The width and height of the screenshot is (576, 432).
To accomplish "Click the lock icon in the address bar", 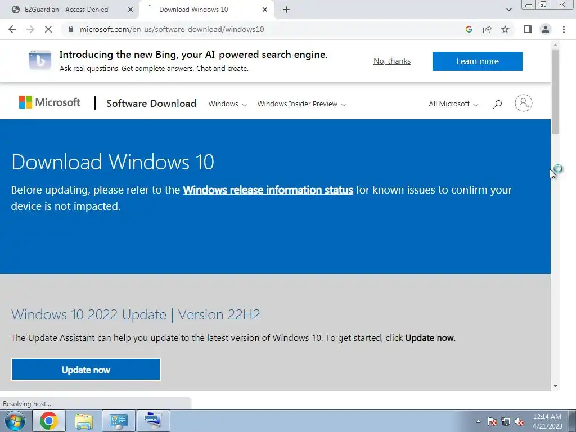I will click(71, 29).
